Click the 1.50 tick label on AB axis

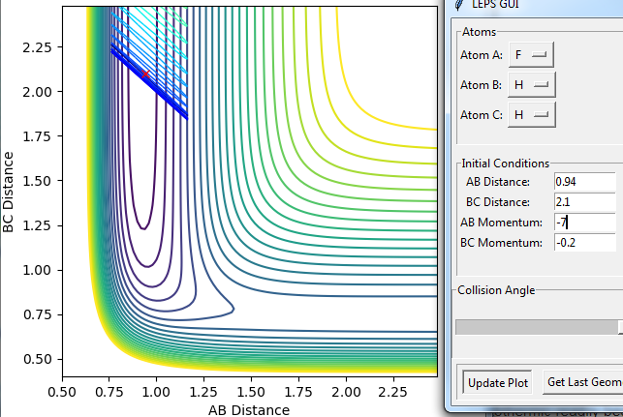(x=251, y=392)
